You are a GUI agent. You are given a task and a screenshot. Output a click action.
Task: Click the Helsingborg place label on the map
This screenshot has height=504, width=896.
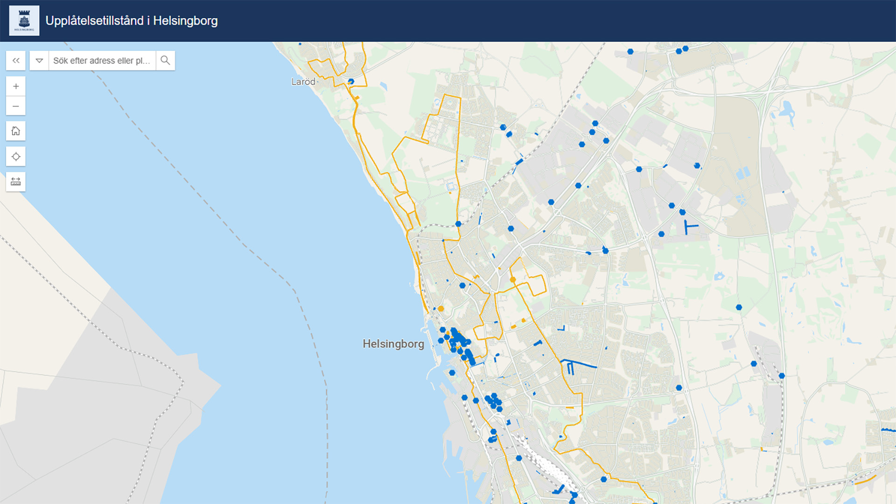pos(393,344)
